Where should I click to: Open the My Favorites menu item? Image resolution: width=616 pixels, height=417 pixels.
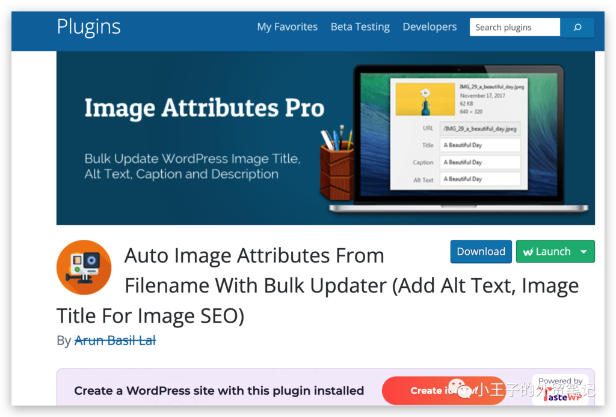(x=287, y=27)
